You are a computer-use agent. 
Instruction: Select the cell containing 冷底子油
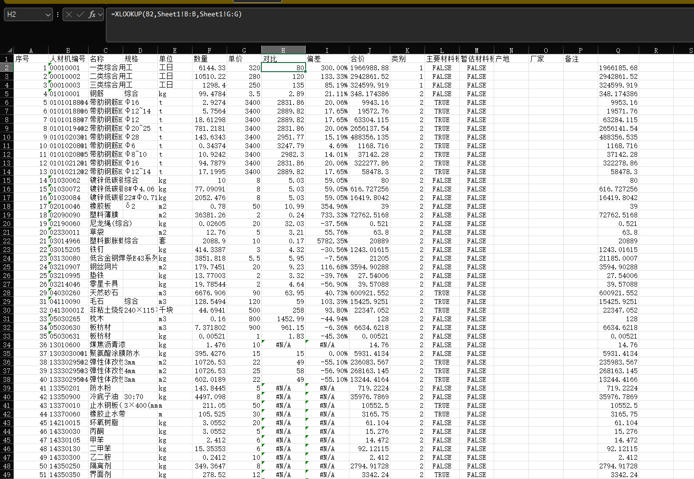[x=105, y=397]
